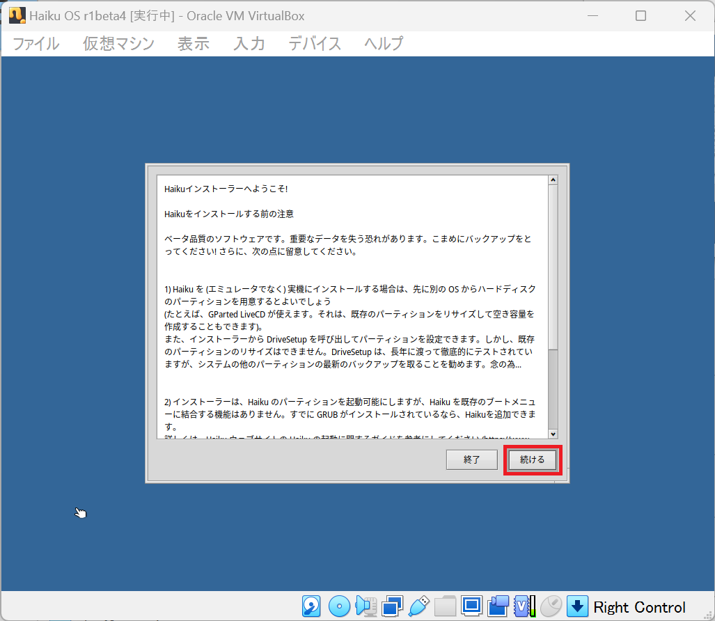The width and height of the screenshot is (715, 621).
Task: Click the display settings status icon
Action: tap(471, 606)
